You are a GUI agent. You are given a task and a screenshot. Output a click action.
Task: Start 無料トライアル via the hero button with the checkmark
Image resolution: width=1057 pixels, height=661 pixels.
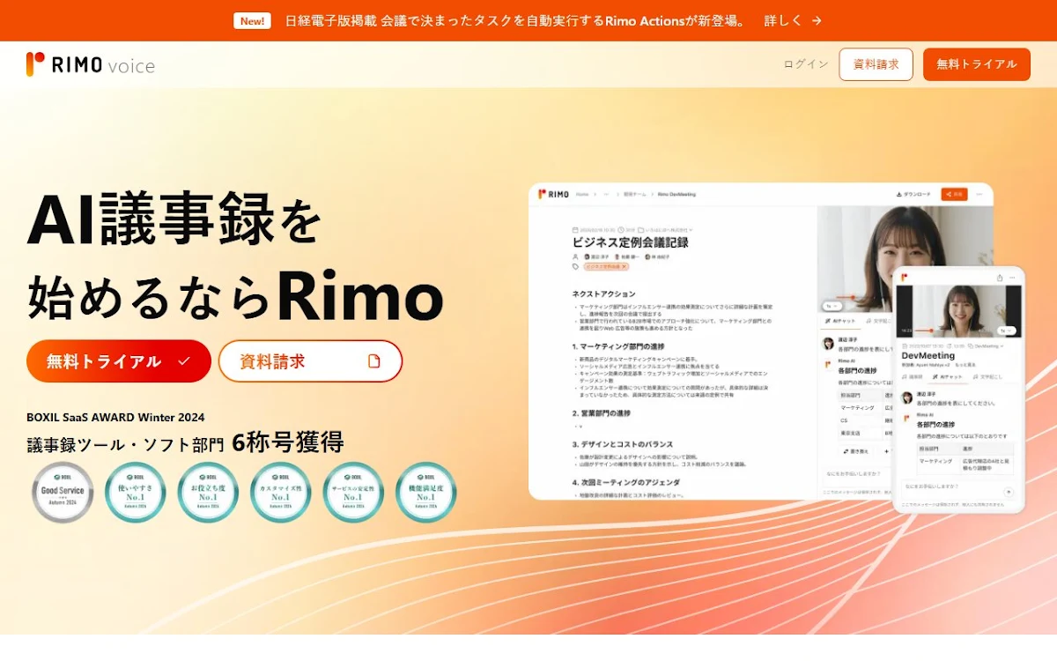coord(119,361)
